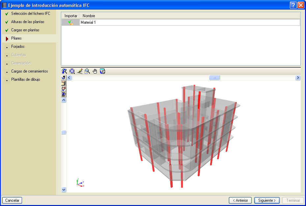
Task: Select the hand pan tool
Action: pyautogui.click(x=95, y=71)
